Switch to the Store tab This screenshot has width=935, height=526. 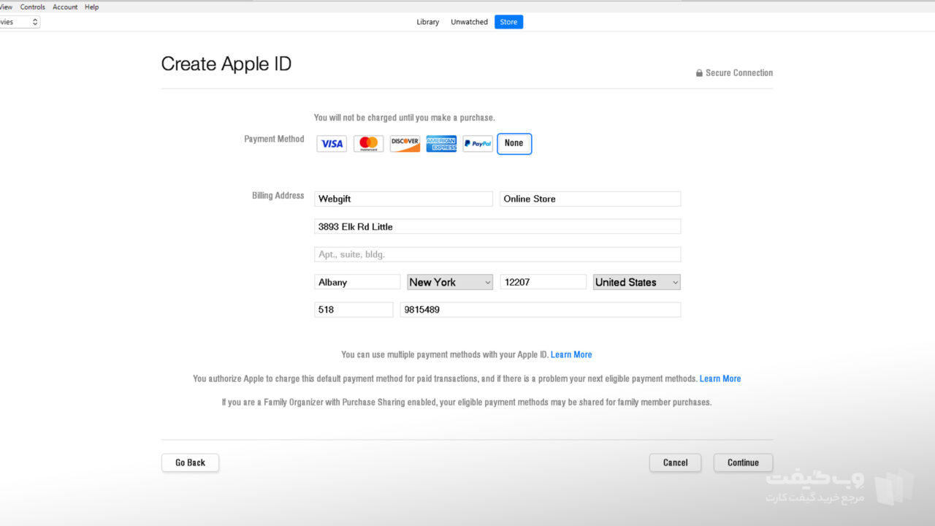coord(509,22)
